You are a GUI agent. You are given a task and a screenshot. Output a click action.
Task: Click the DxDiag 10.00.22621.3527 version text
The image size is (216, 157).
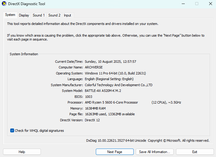(116, 140)
